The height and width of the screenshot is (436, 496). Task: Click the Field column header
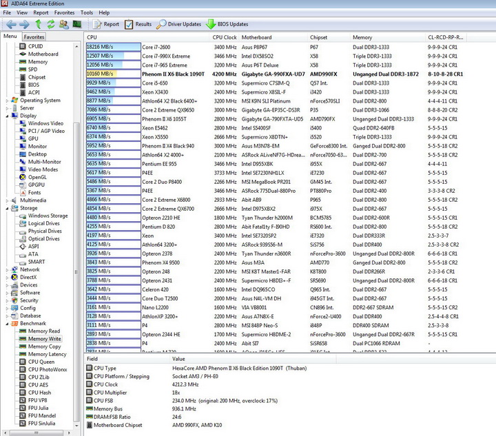tap(127, 359)
